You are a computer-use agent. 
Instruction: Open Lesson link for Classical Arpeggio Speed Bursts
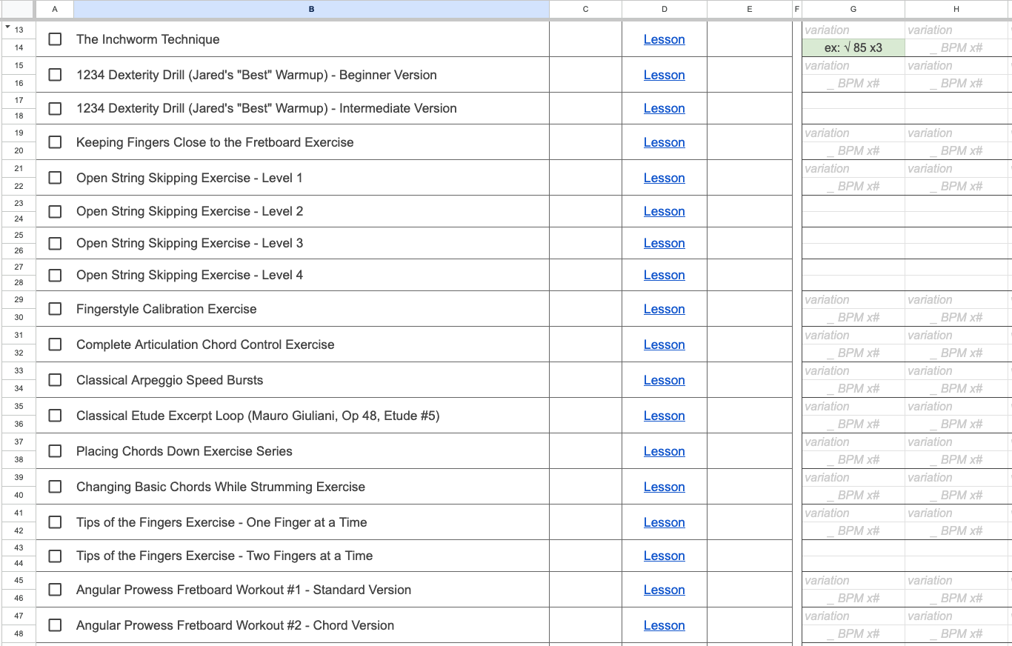tap(664, 380)
